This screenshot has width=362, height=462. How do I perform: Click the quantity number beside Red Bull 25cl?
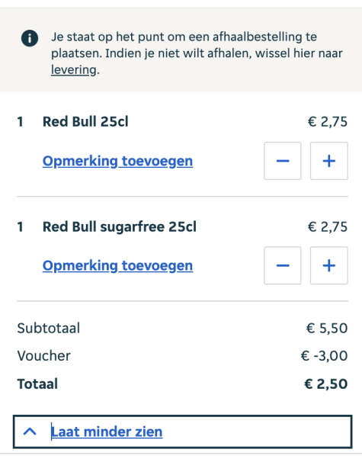(20, 122)
